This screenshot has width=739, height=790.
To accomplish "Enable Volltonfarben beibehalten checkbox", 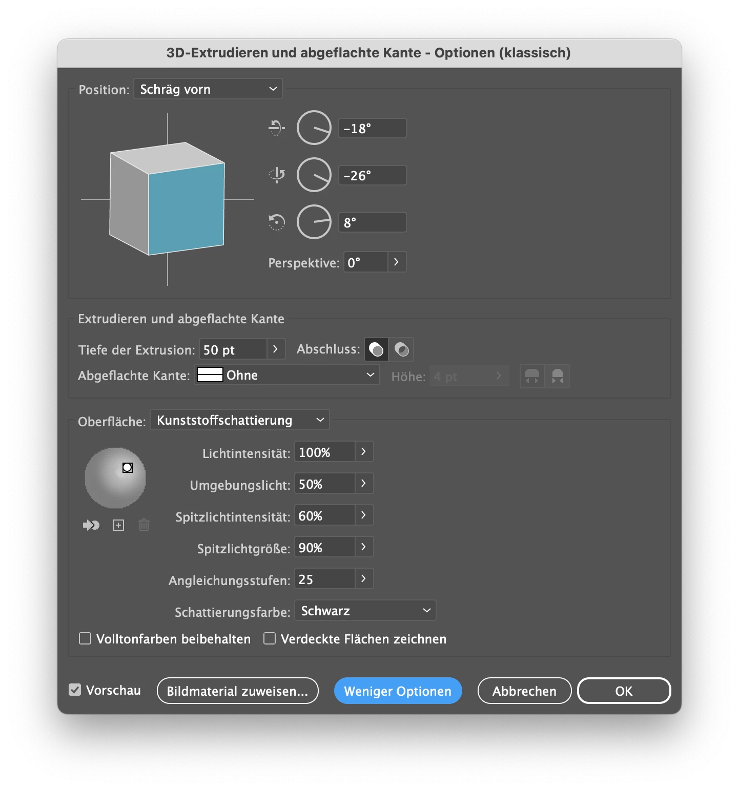I will [85, 638].
